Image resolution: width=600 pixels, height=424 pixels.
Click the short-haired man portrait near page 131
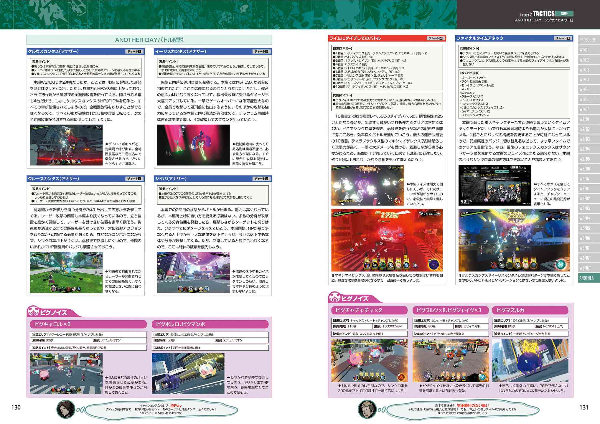point(367,409)
